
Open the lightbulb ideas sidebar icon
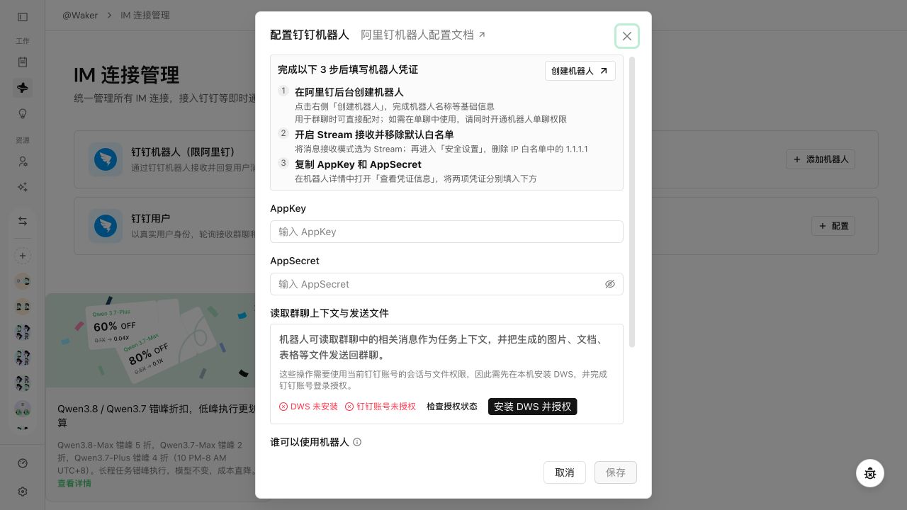pos(23,113)
